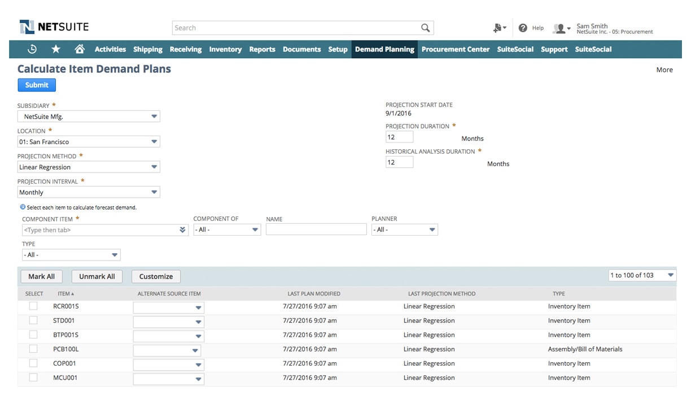Open the Documents menu

(301, 49)
